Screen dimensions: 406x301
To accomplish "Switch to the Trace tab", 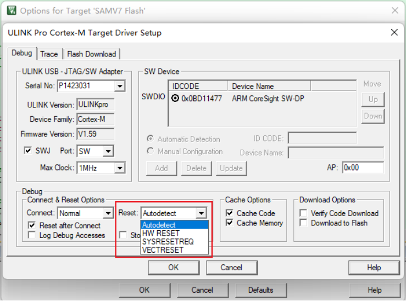I will coord(49,54).
